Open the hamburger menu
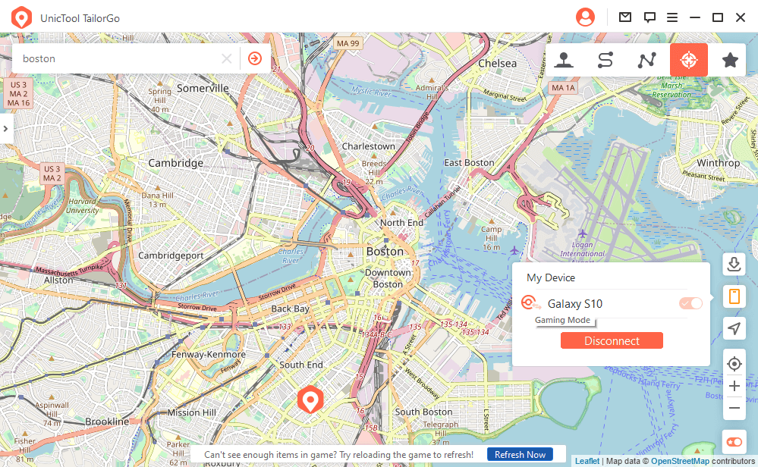Viewport: 758px width, 467px height. [x=672, y=17]
